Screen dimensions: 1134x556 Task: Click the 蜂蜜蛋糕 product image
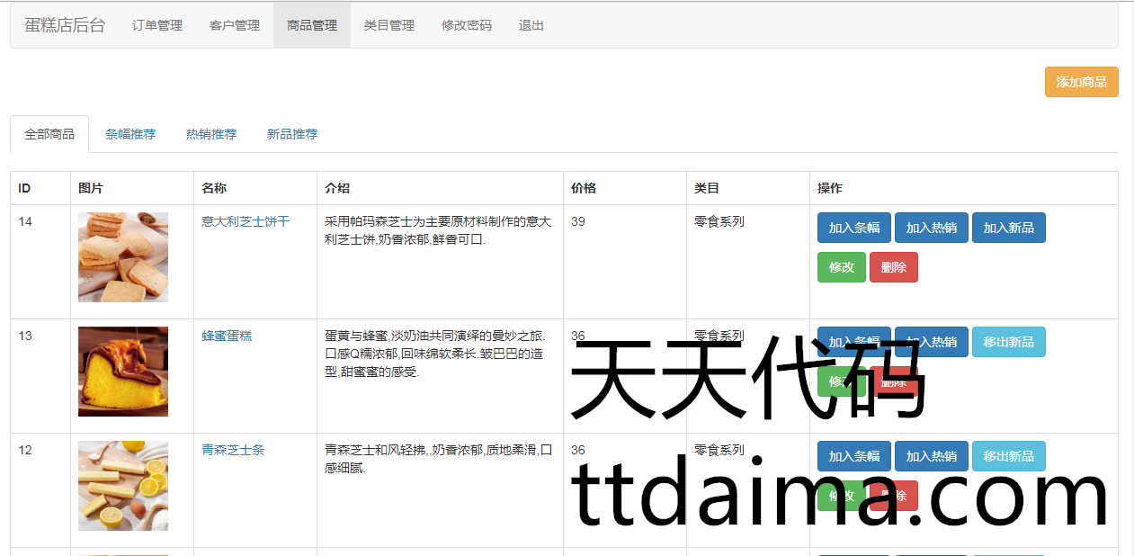click(123, 372)
